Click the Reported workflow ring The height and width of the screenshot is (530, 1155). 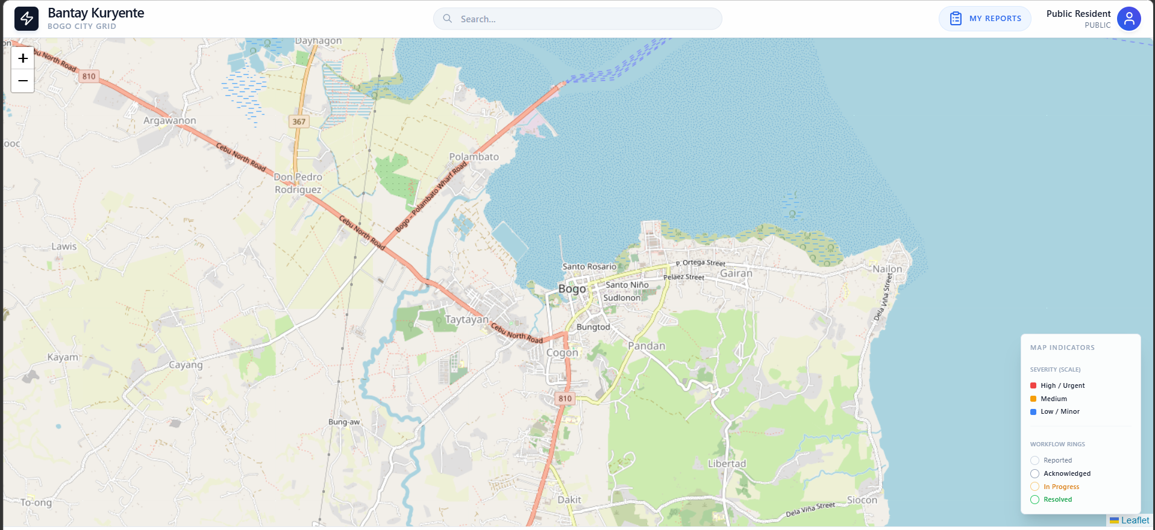[x=1034, y=461]
